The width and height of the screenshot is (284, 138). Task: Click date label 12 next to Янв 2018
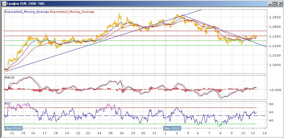[12, 133]
